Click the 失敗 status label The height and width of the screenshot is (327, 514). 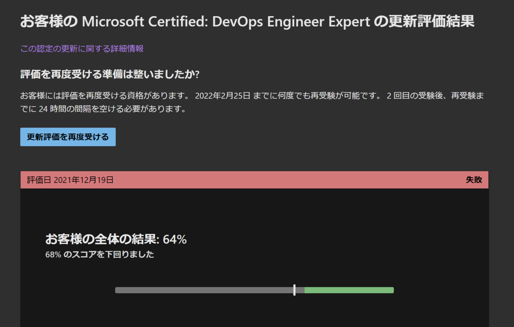click(x=474, y=180)
